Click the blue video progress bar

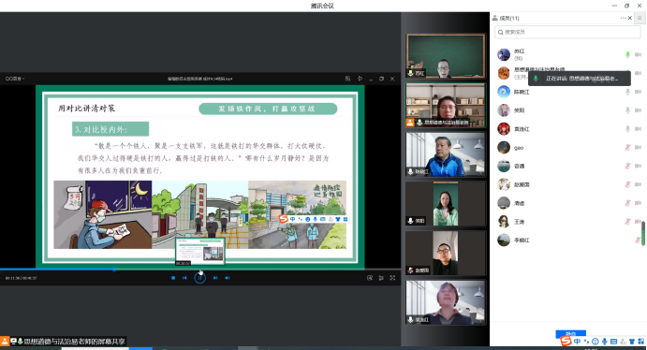pos(57,270)
